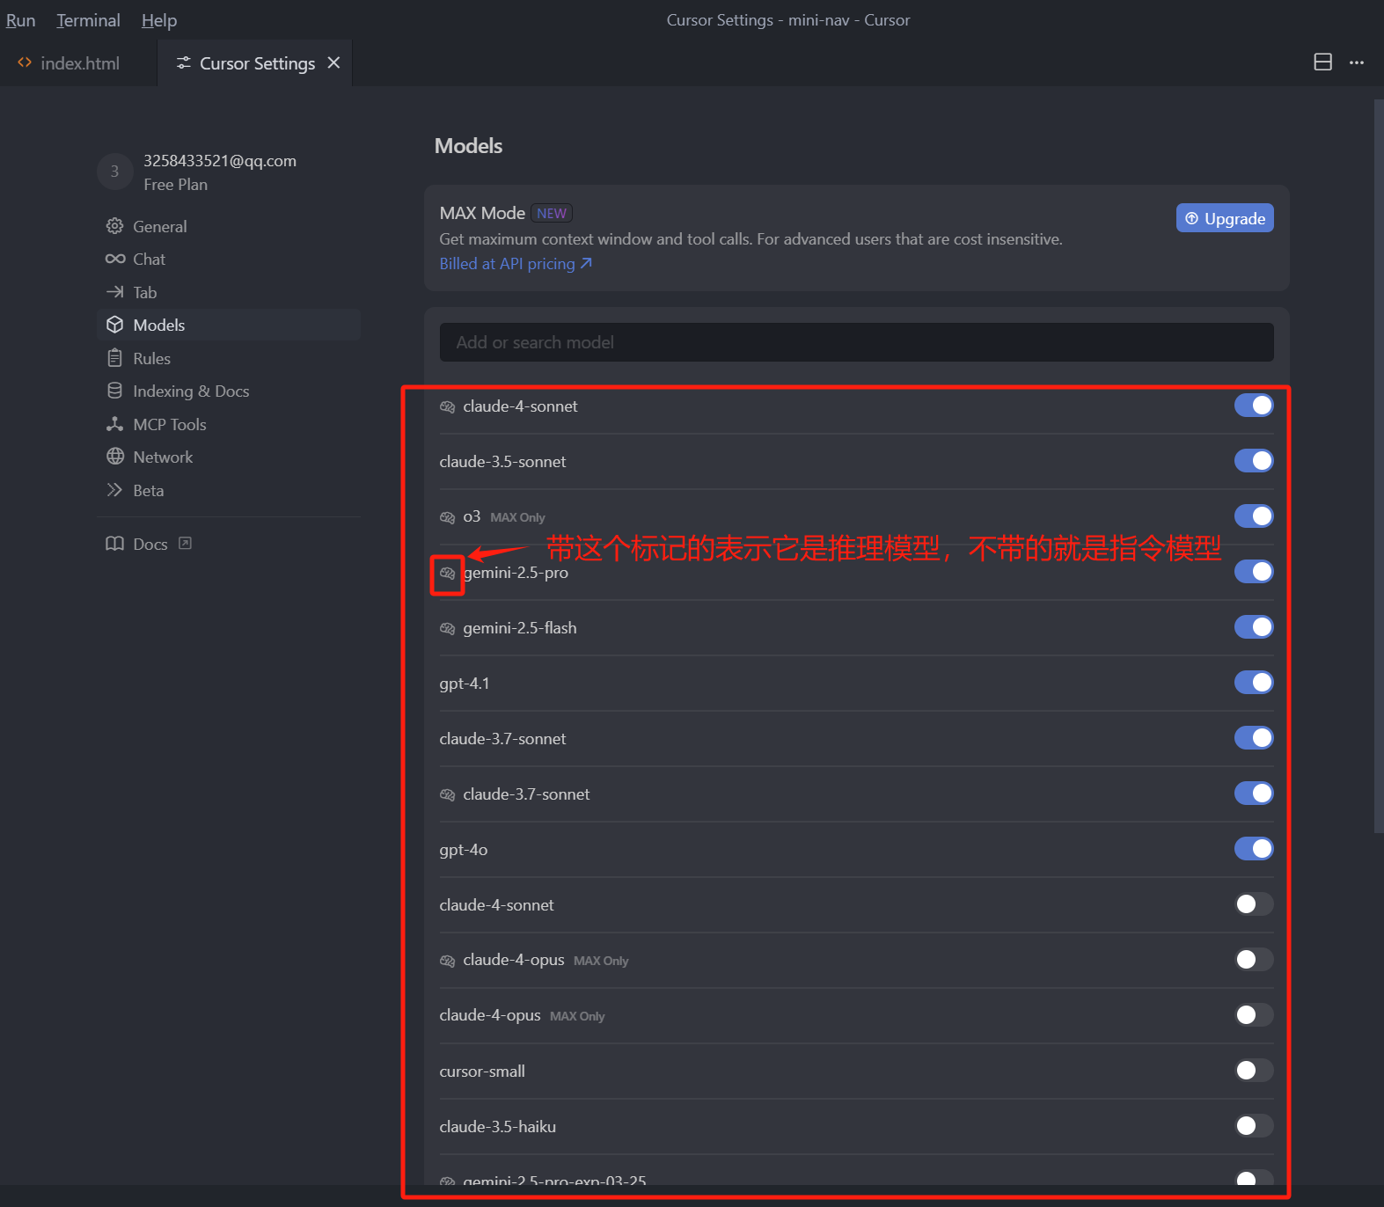Toggle non-reasoning claude-3.7-sonnet model off
This screenshot has height=1207, width=1384.
click(x=1254, y=738)
